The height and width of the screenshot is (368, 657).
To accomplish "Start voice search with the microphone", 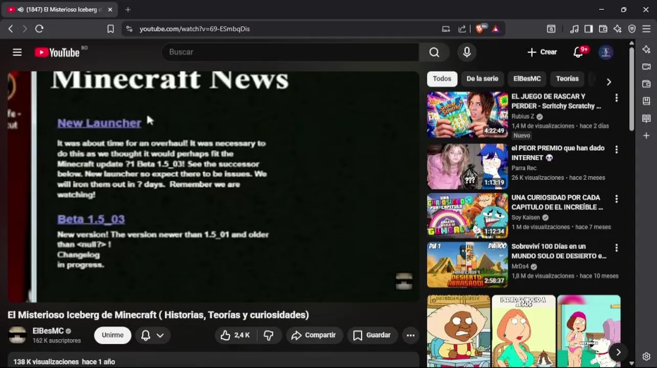I will pyautogui.click(x=467, y=52).
